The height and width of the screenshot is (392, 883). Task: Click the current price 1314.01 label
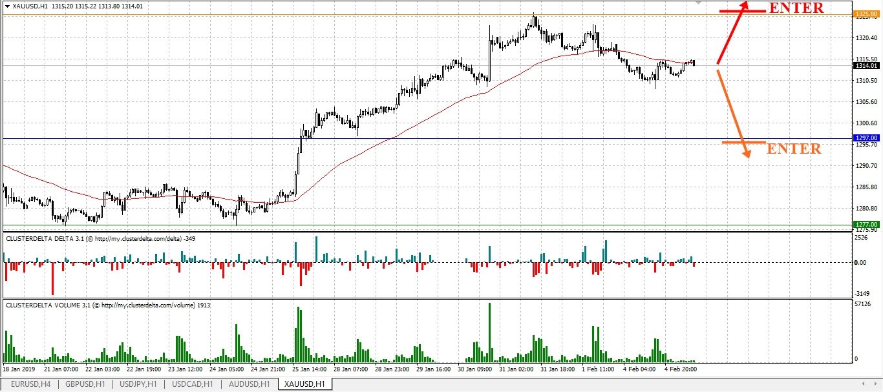866,66
